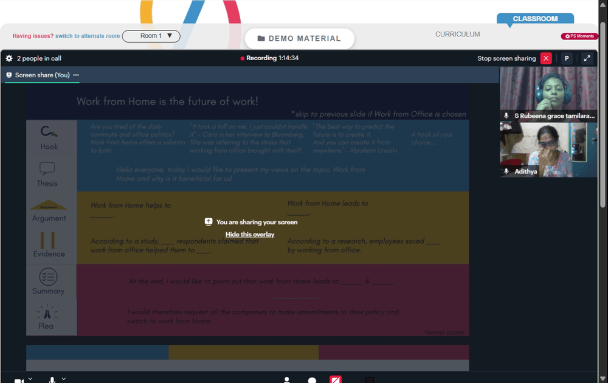608x383 pixels.
Task: Click the Hello everyone thesis sentence
Action: tap(240, 174)
